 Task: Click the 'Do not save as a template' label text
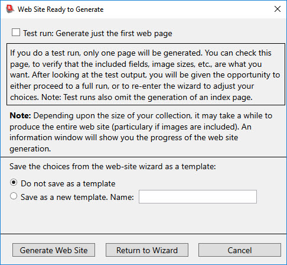(68, 183)
